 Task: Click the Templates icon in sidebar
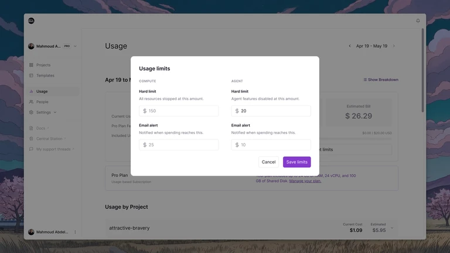pyautogui.click(x=31, y=76)
